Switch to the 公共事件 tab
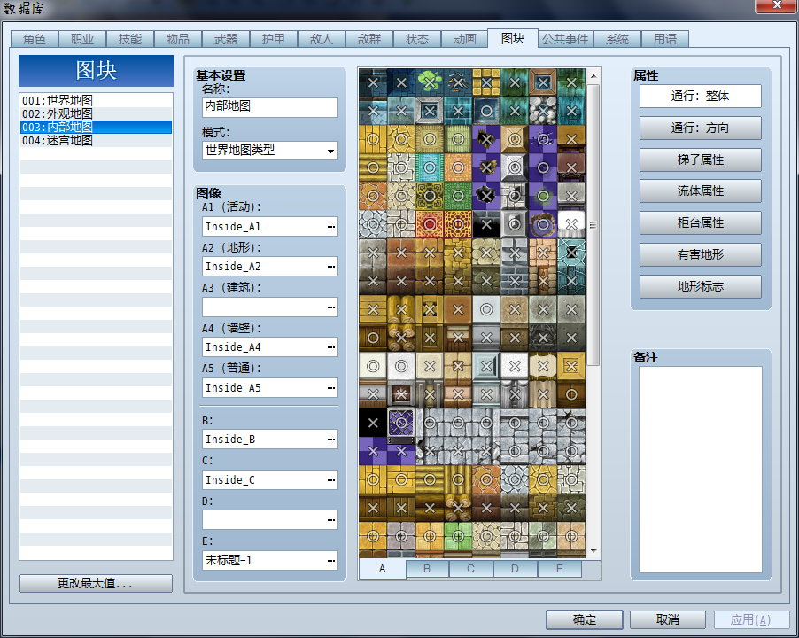 (x=564, y=39)
